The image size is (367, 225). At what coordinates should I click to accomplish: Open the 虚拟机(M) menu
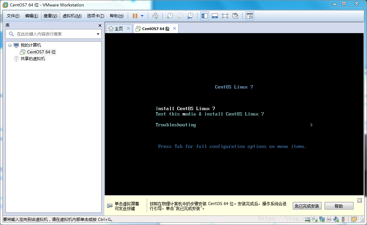72,16
